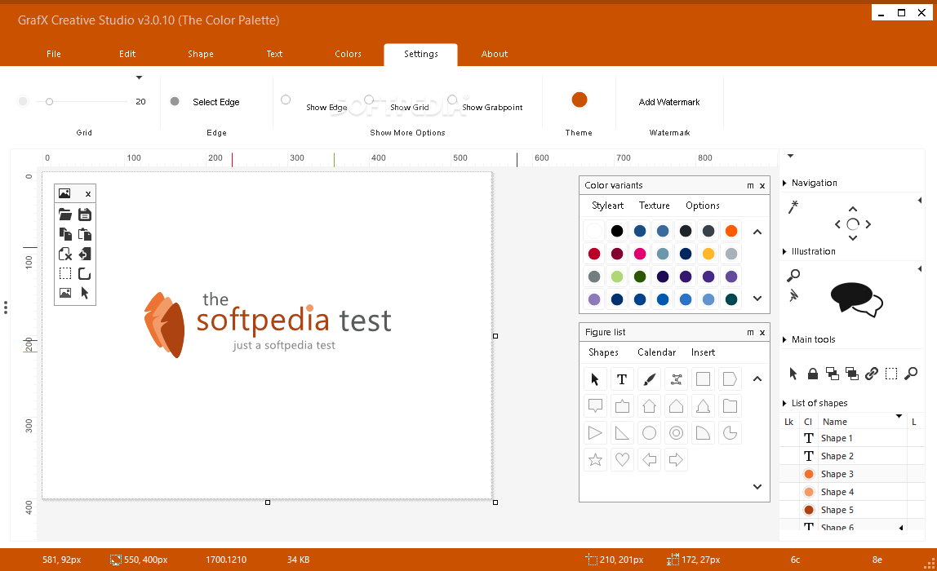
Task: Click the dashed selection rectangle in floating toolbox
Action: click(65, 273)
